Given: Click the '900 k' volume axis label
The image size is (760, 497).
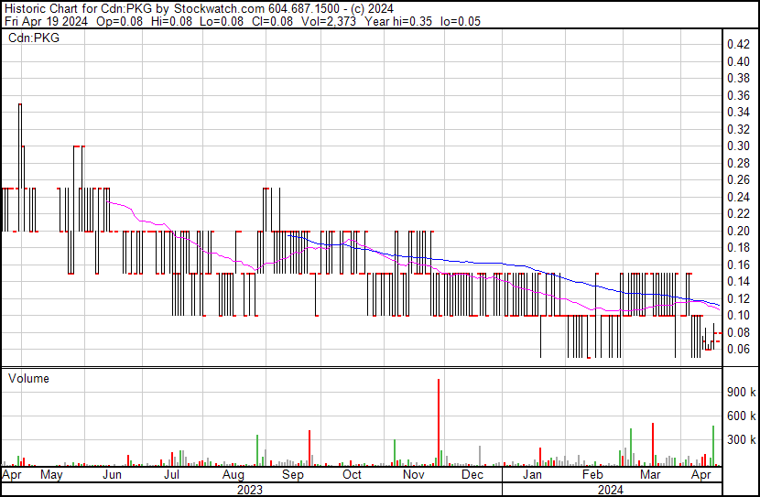Looking at the screenshot, I should 741,392.
